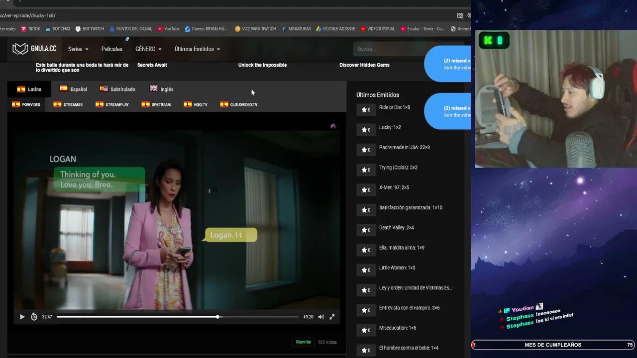Seek using the video progress bar
The height and width of the screenshot is (358, 637).
[x=178, y=317]
